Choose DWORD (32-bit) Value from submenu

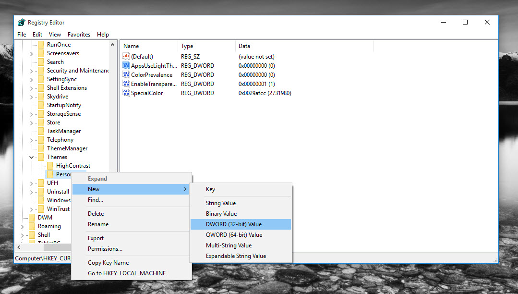pyautogui.click(x=234, y=224)
